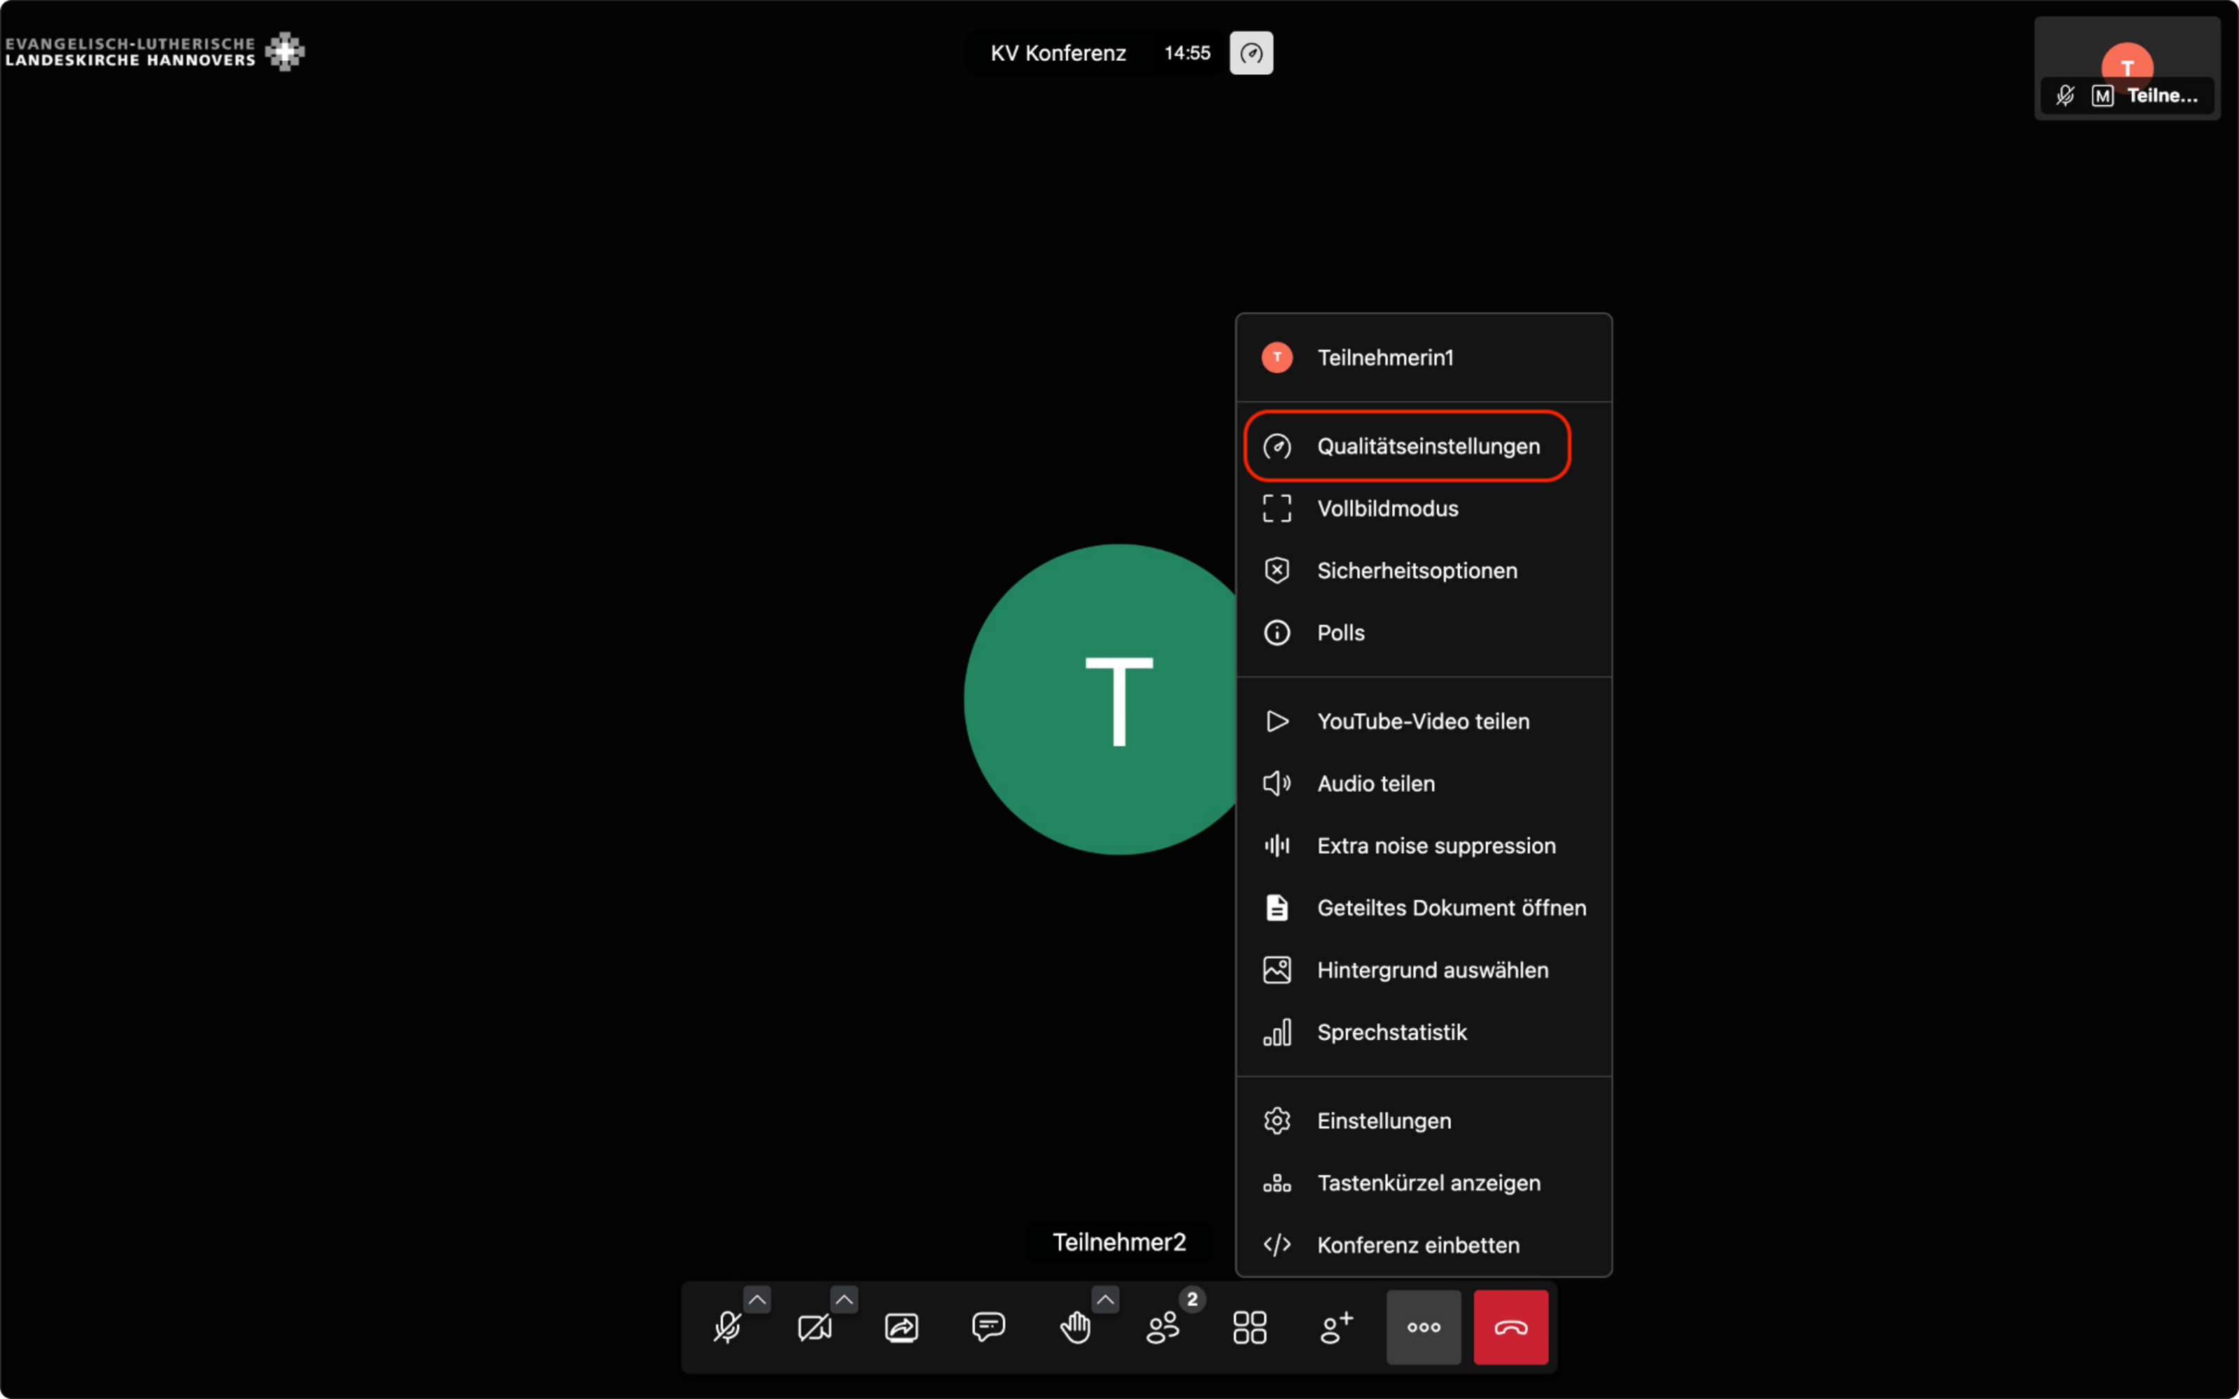The height and width of the screenshot is (1399, 2239).
Task: Expand audio options chevron above microphone
Action: click(x=757, y=1299)
